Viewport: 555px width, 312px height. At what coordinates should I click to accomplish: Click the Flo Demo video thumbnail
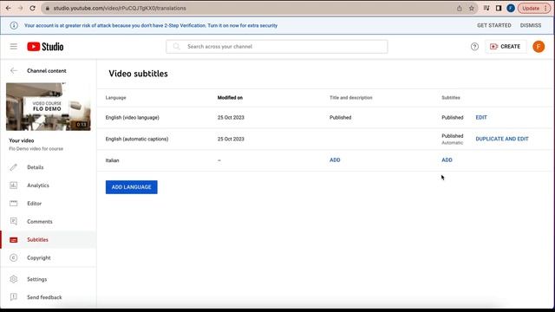click(49, 107)
